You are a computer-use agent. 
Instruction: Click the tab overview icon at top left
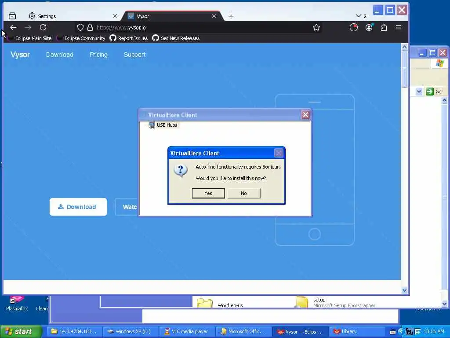tap(12, 16)
